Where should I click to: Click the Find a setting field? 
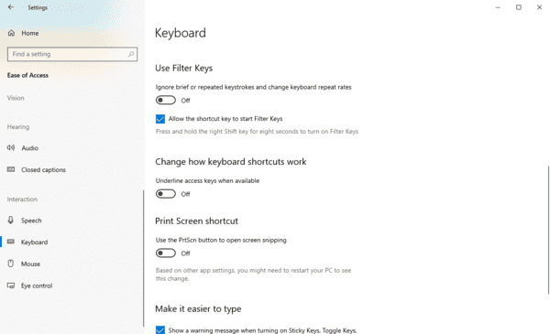coord(72,54)
